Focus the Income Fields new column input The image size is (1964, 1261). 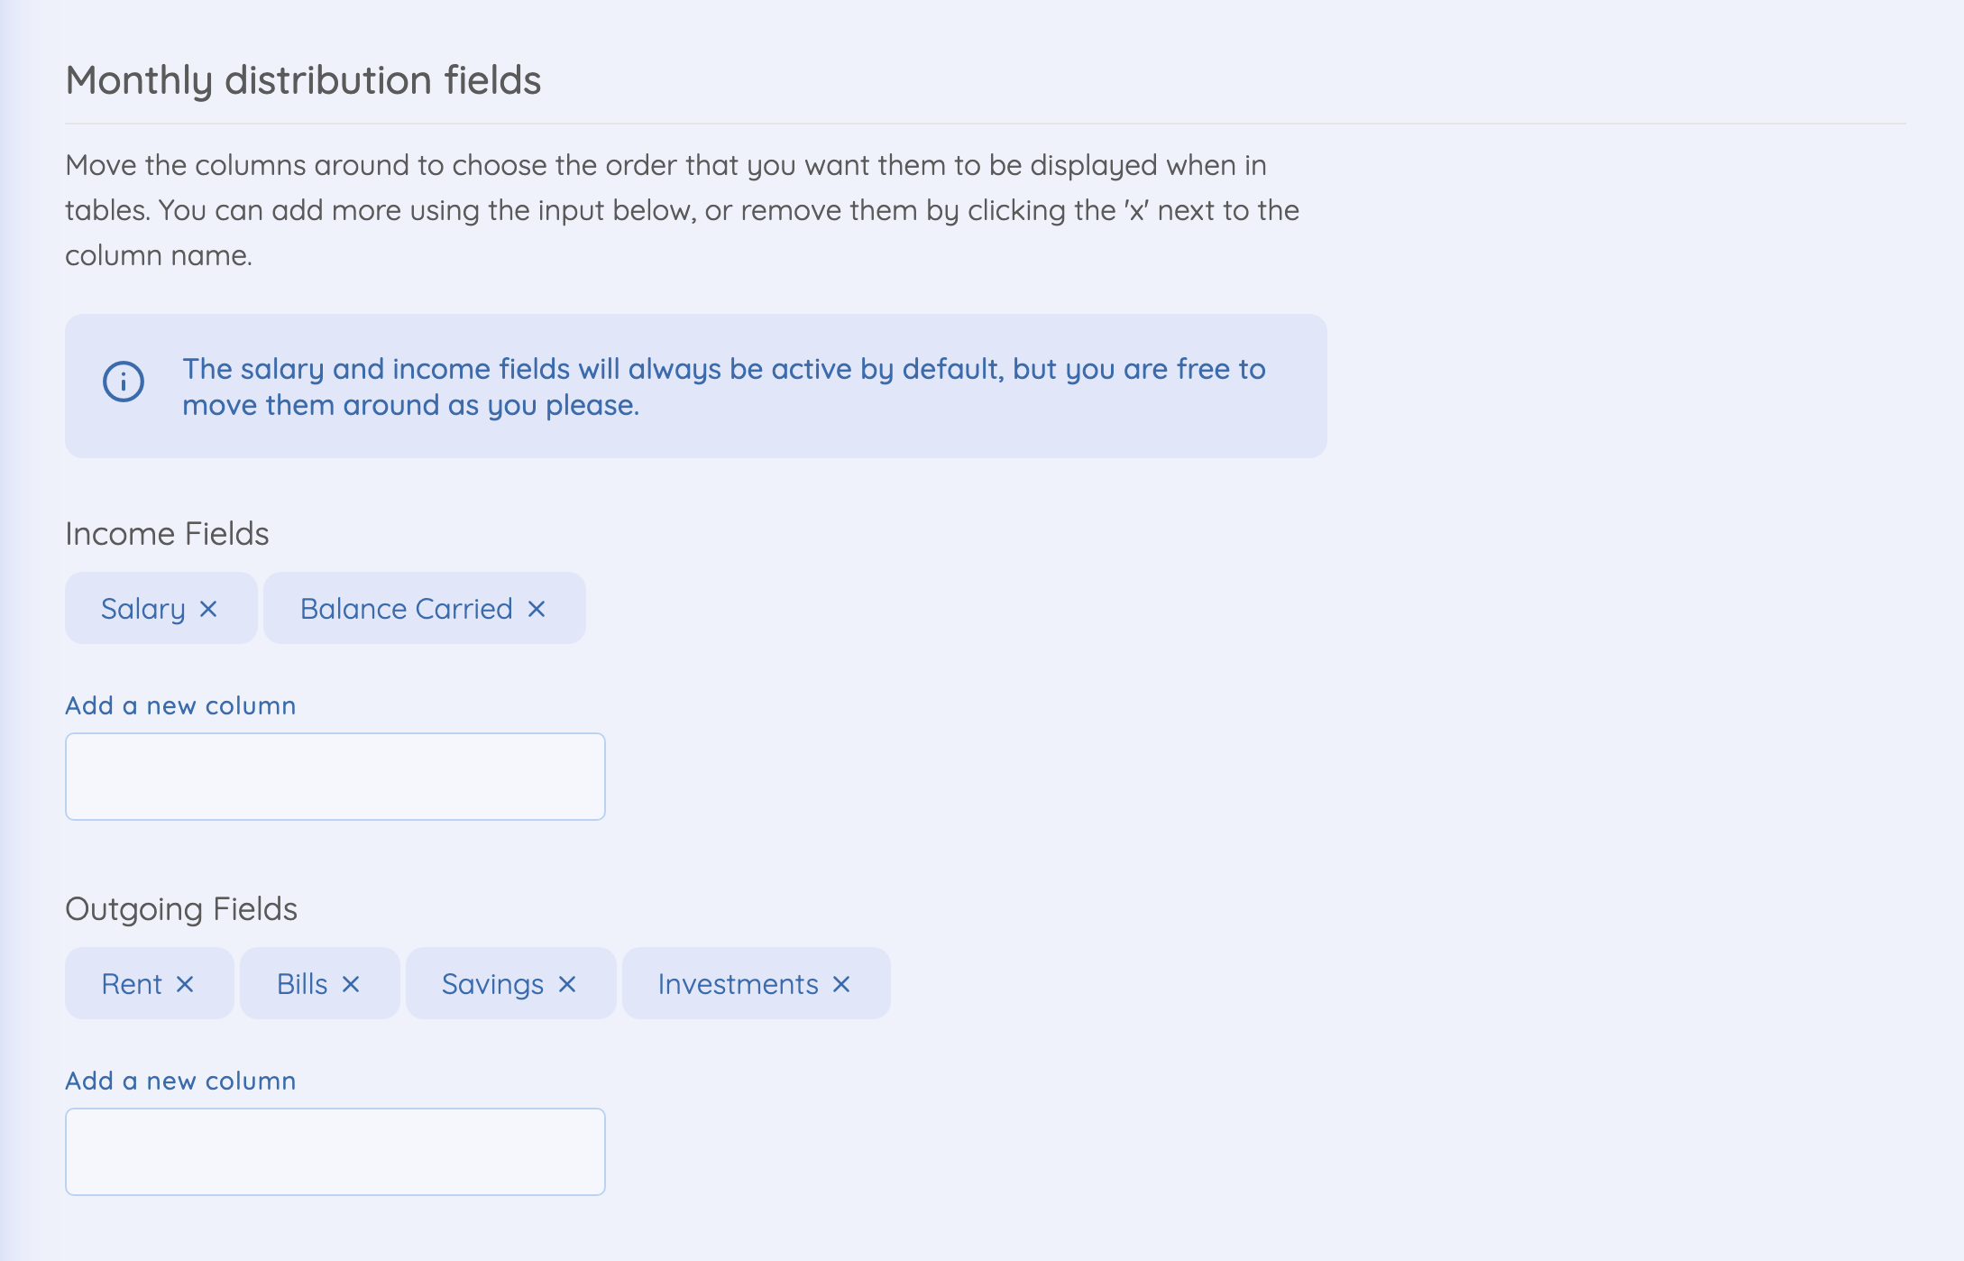click(335, 777)
